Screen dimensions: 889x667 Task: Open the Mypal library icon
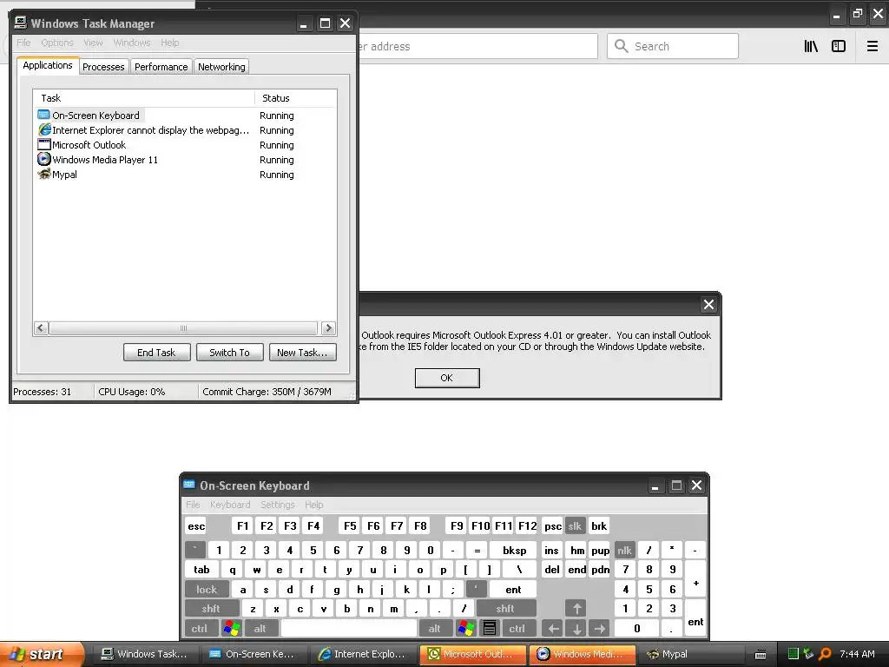click(811, 46)
